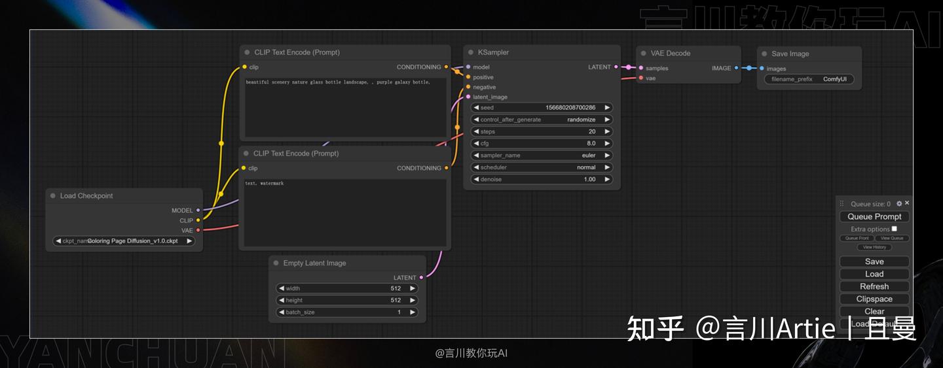Viewport: 943px width, 368px height.
Task: Open settings with the gear icon beside Queue size
Action: (x=899, y=204)
